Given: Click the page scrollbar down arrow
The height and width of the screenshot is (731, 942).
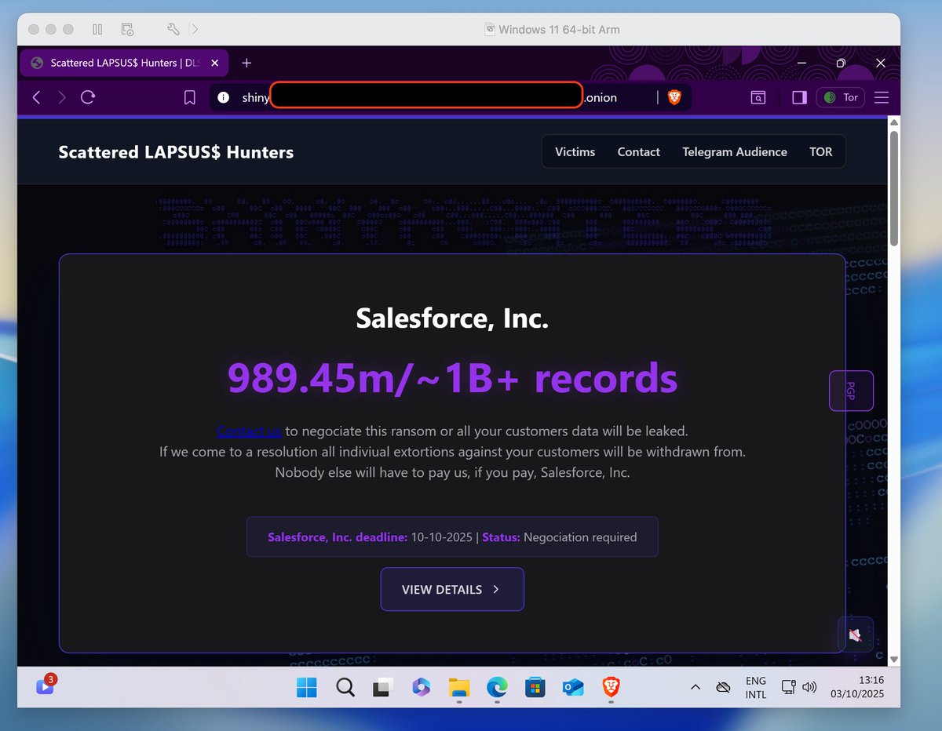Looking at the screenshot, I should tap(894, 660).
